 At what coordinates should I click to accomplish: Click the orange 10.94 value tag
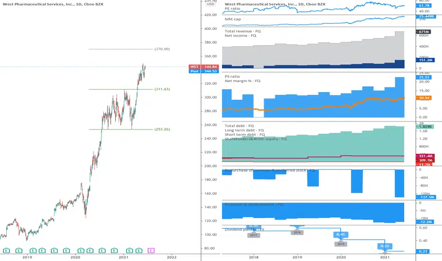coord(424,98)
